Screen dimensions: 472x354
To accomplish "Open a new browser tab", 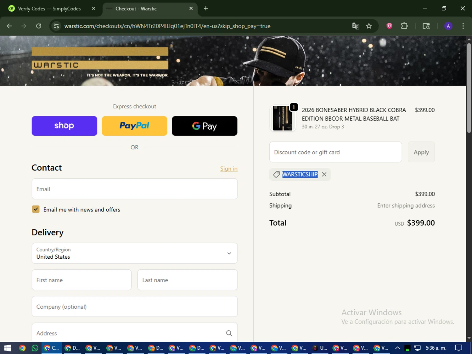I will (206, 8).
